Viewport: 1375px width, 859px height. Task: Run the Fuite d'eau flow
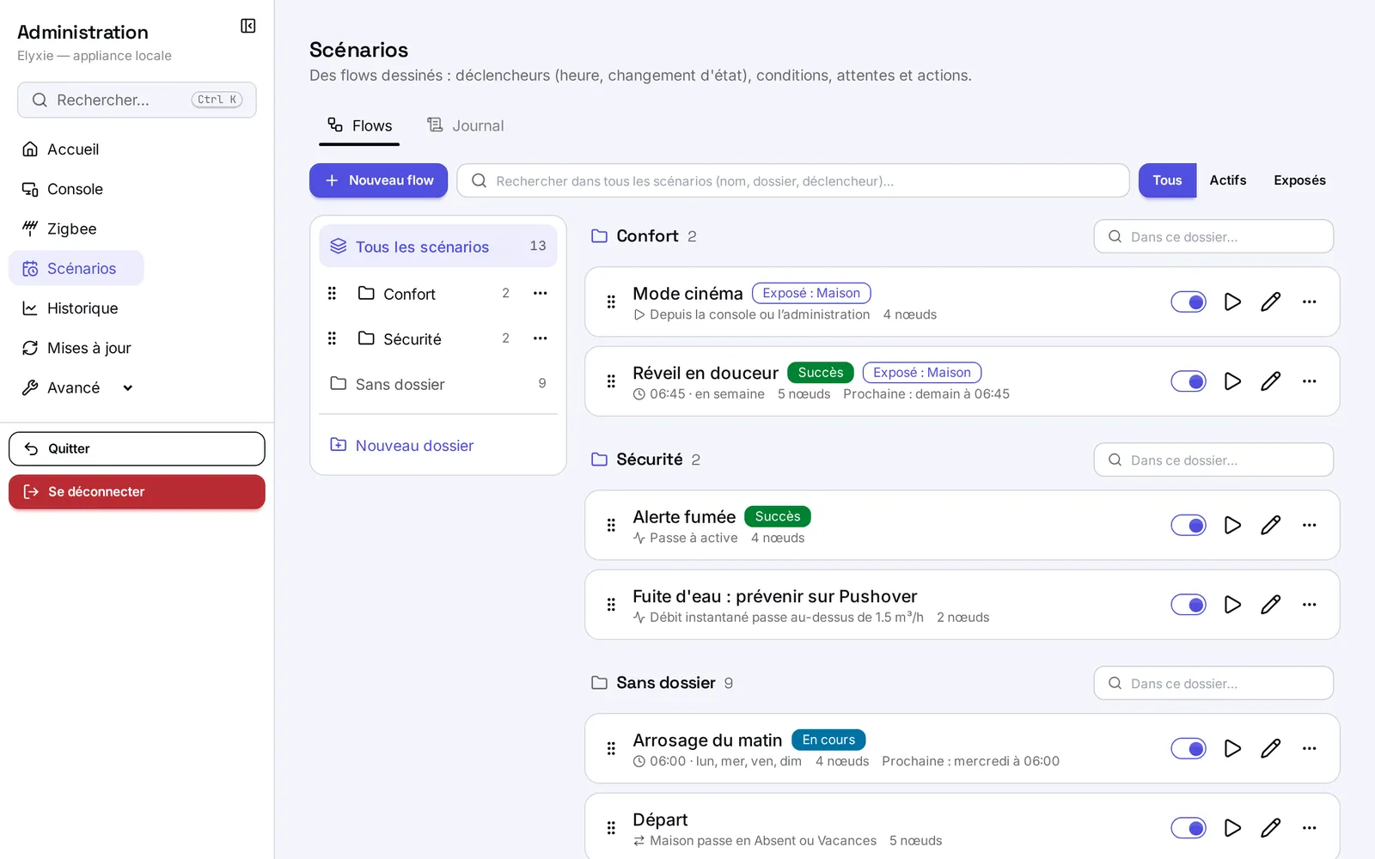click(1232, 605)
